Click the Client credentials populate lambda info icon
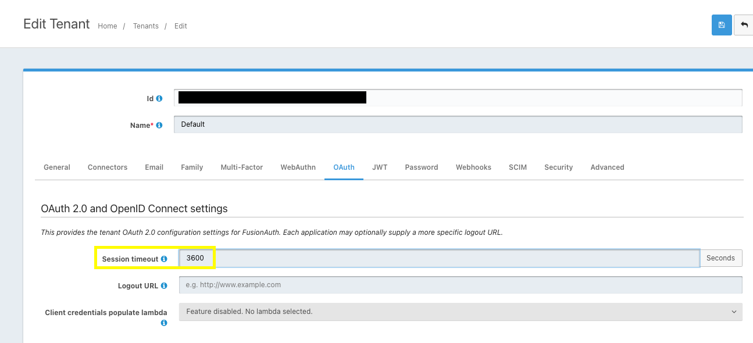 point(164,323)
